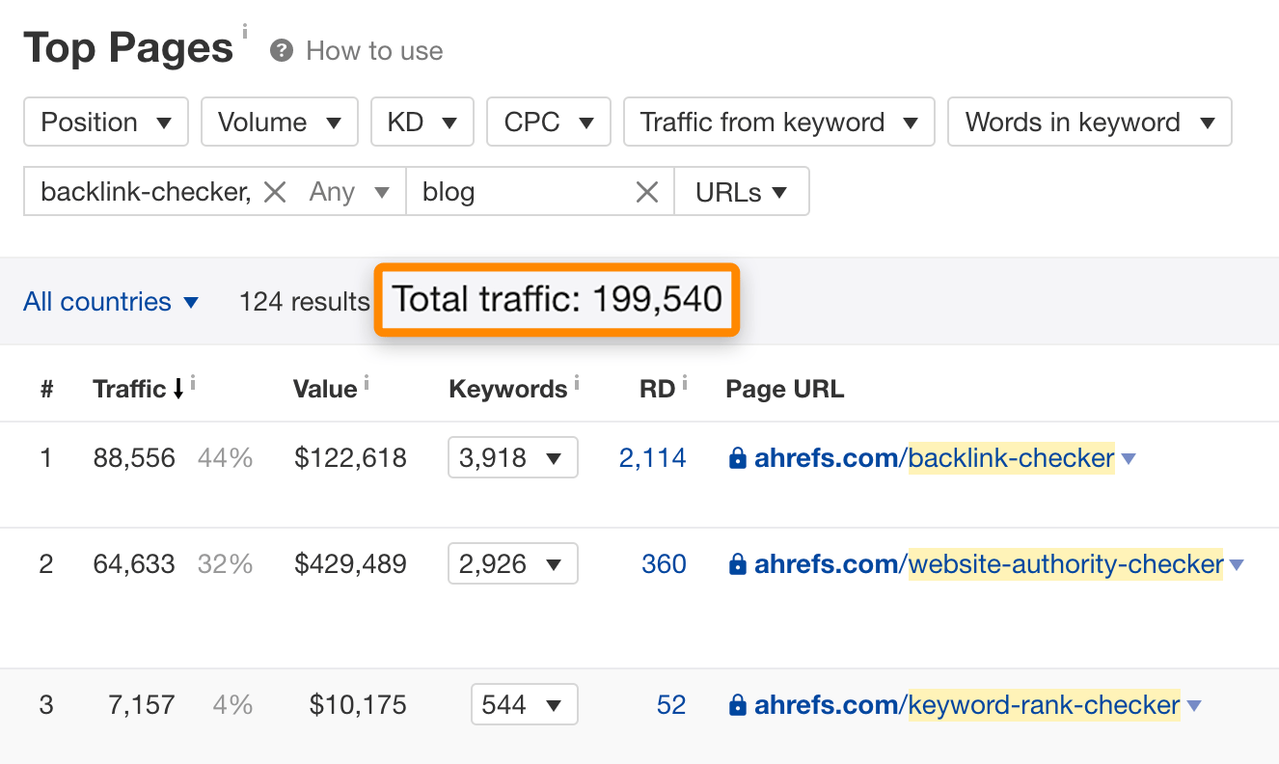Open the KD filter dropdown

point(422,122)
